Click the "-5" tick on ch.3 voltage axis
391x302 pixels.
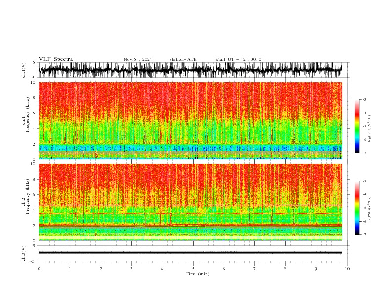click(34, 261)
